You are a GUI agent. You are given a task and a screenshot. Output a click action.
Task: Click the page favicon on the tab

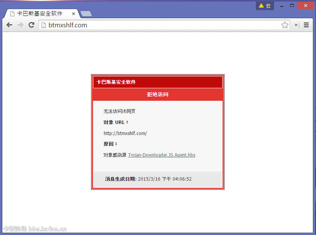click(x=12, y=14)
